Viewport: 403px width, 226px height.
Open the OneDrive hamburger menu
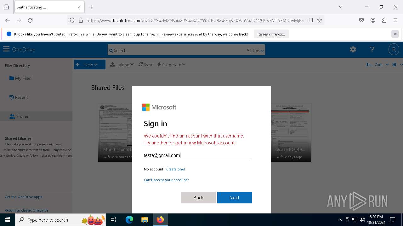[6, 49]
